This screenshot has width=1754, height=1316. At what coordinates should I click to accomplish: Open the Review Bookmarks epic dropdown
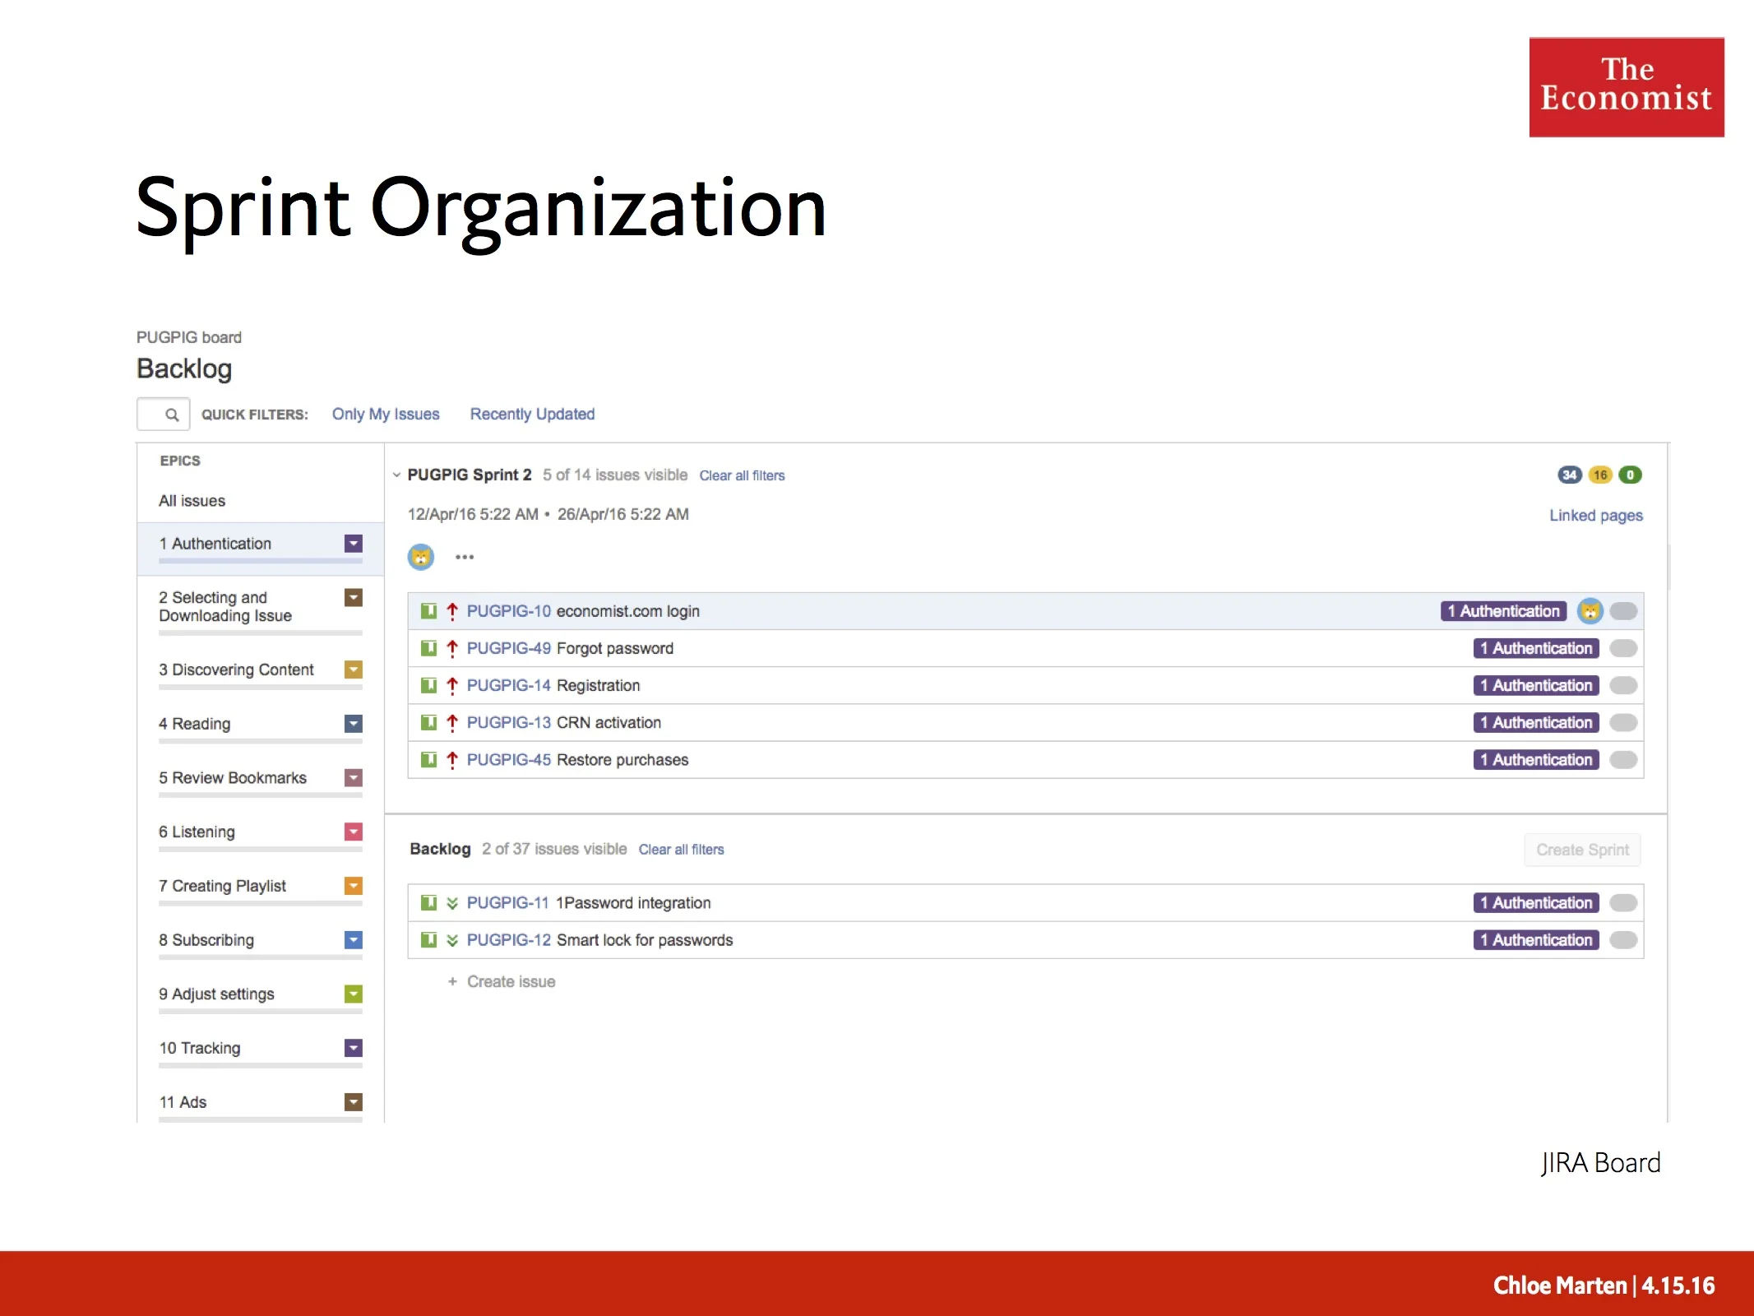[x=354, y=778]
